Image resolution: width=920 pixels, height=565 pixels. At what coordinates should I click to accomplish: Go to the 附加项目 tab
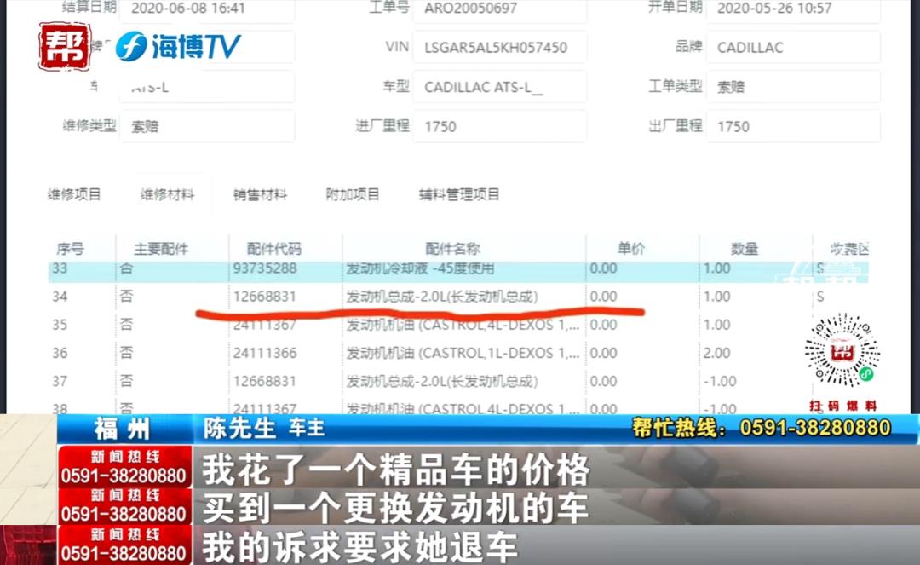(353, 194)
